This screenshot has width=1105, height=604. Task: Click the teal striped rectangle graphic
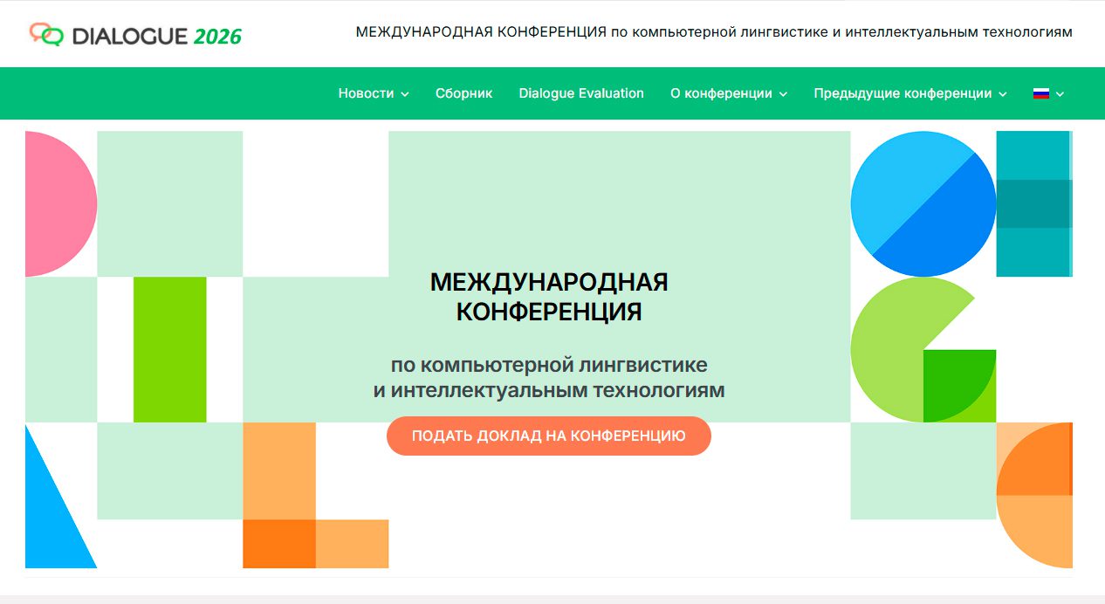[x=1033, y=204]
